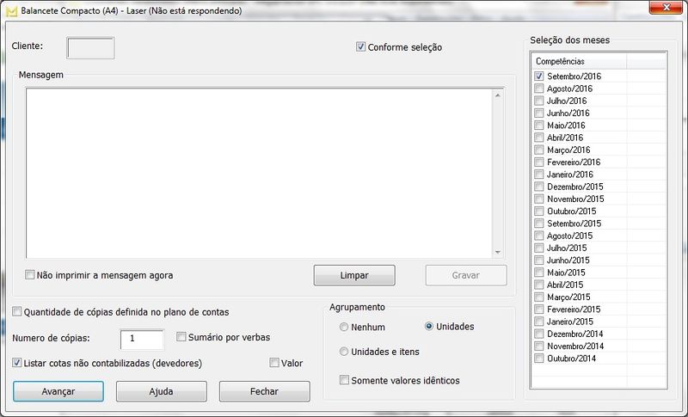Viewport: 688px width, 417px height.
Task: Toggle Sumário por verbas checkbox
Action: [x=181, y=337]
